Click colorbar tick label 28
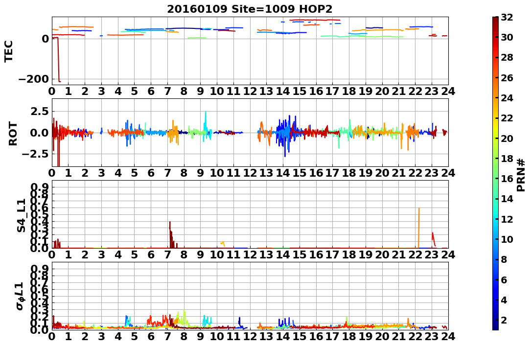 (506, 58)
